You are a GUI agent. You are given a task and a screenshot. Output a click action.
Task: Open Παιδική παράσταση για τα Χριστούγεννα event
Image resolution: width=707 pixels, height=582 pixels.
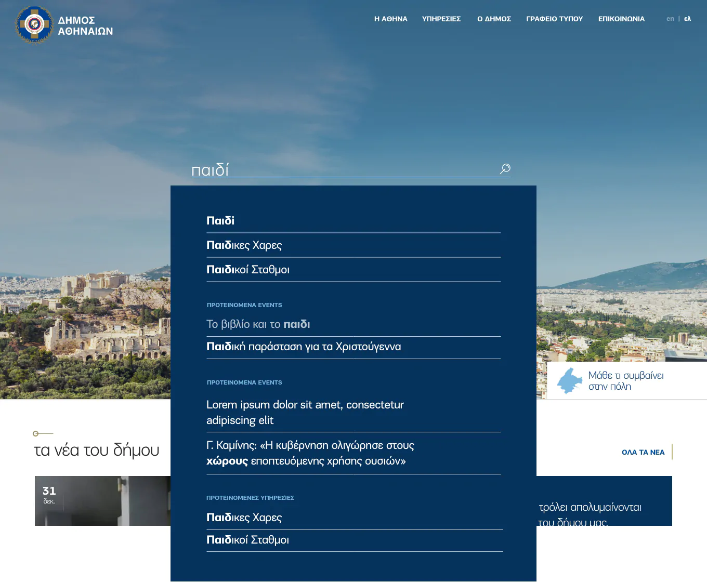pos(353,347)
